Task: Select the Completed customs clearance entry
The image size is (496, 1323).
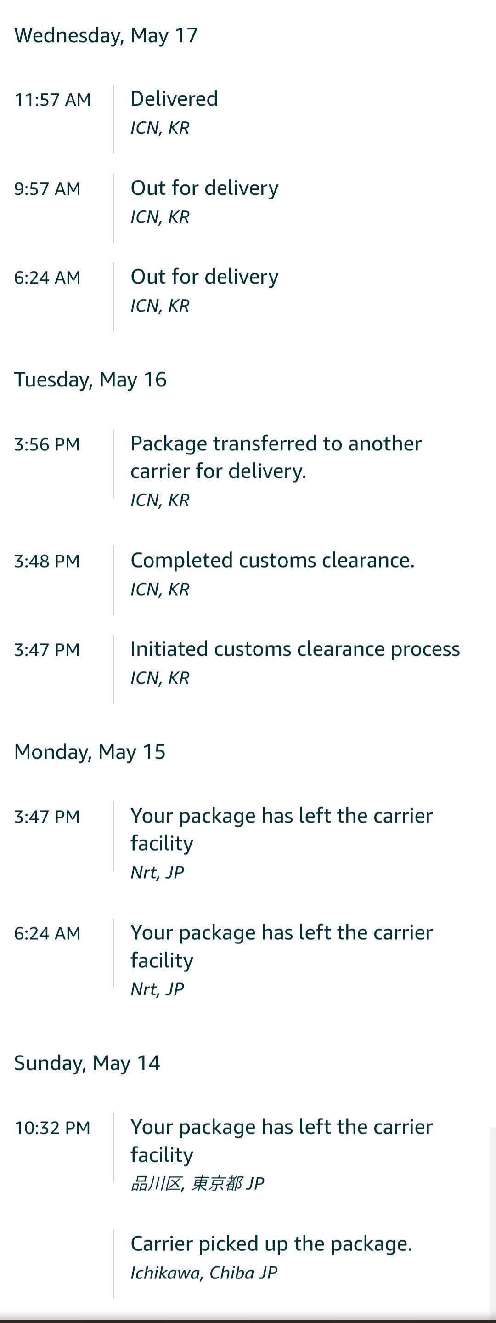Action: coord(272,560)
